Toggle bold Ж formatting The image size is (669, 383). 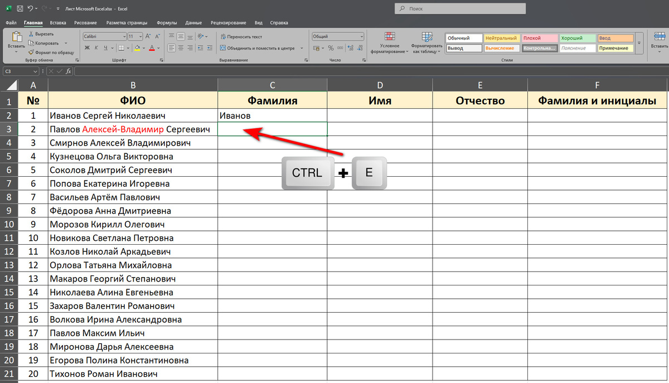[x=87, y=48]
